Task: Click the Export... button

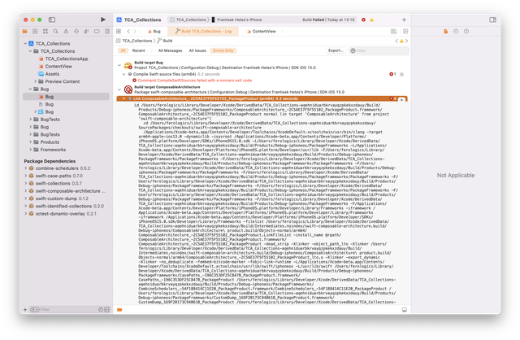Action: pos(336,50)
